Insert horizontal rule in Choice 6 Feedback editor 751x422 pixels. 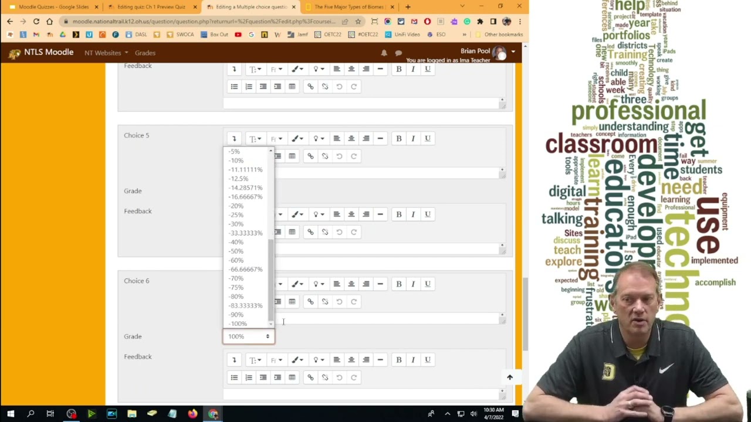(x=380, y=360)
